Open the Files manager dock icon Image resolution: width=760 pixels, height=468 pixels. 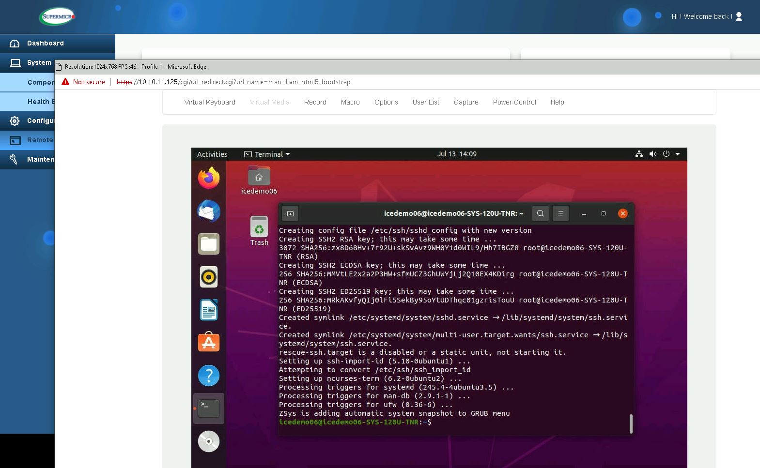tap(209, 244)
